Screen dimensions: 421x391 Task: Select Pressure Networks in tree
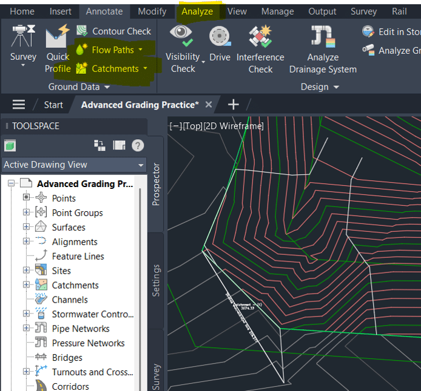pos(88,343)
